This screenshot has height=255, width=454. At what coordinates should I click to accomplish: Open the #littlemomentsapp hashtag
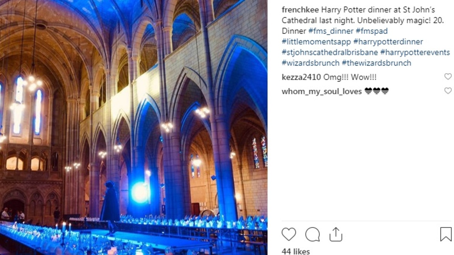(x=316, y=42)
